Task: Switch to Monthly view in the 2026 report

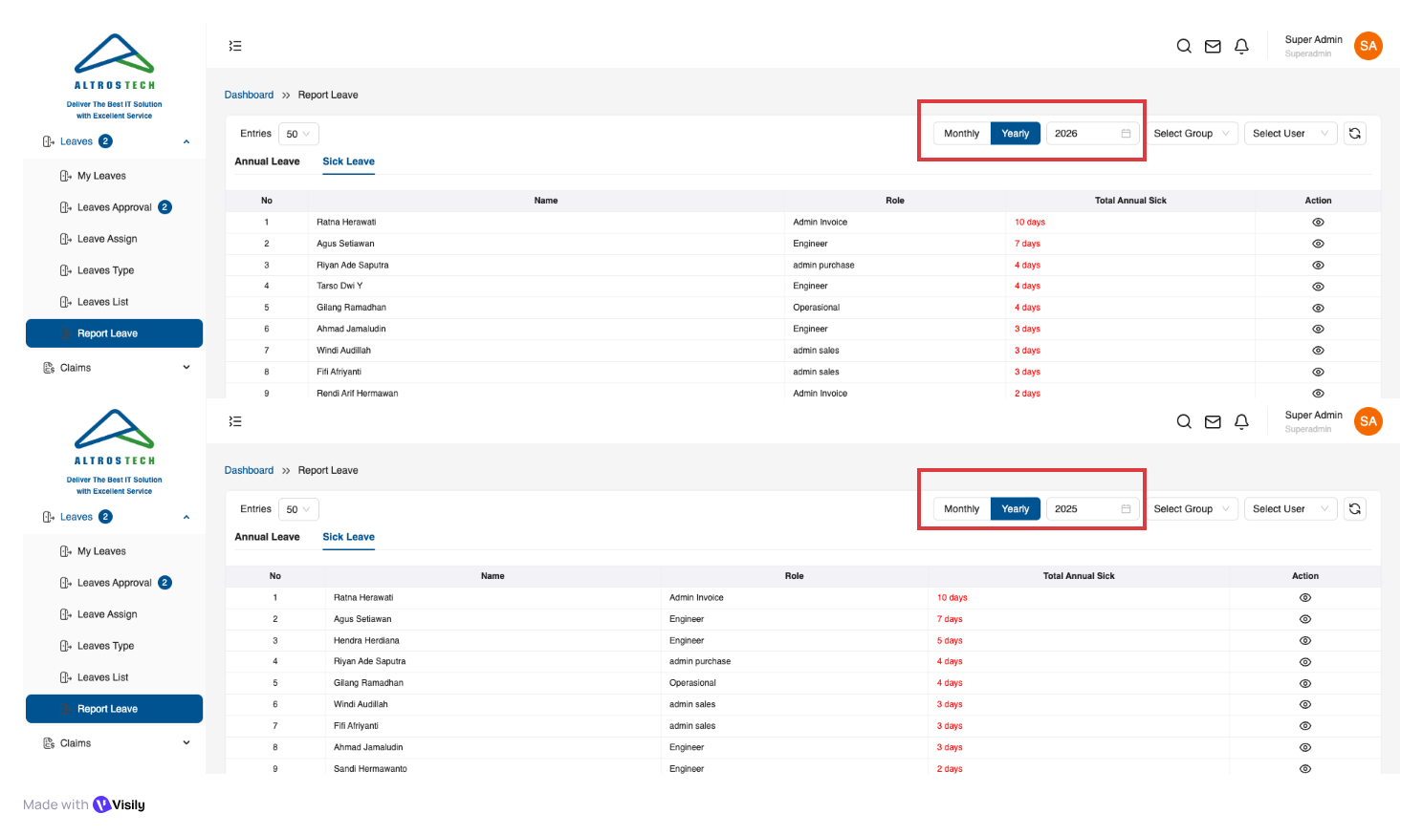Action: pos(961,134)
